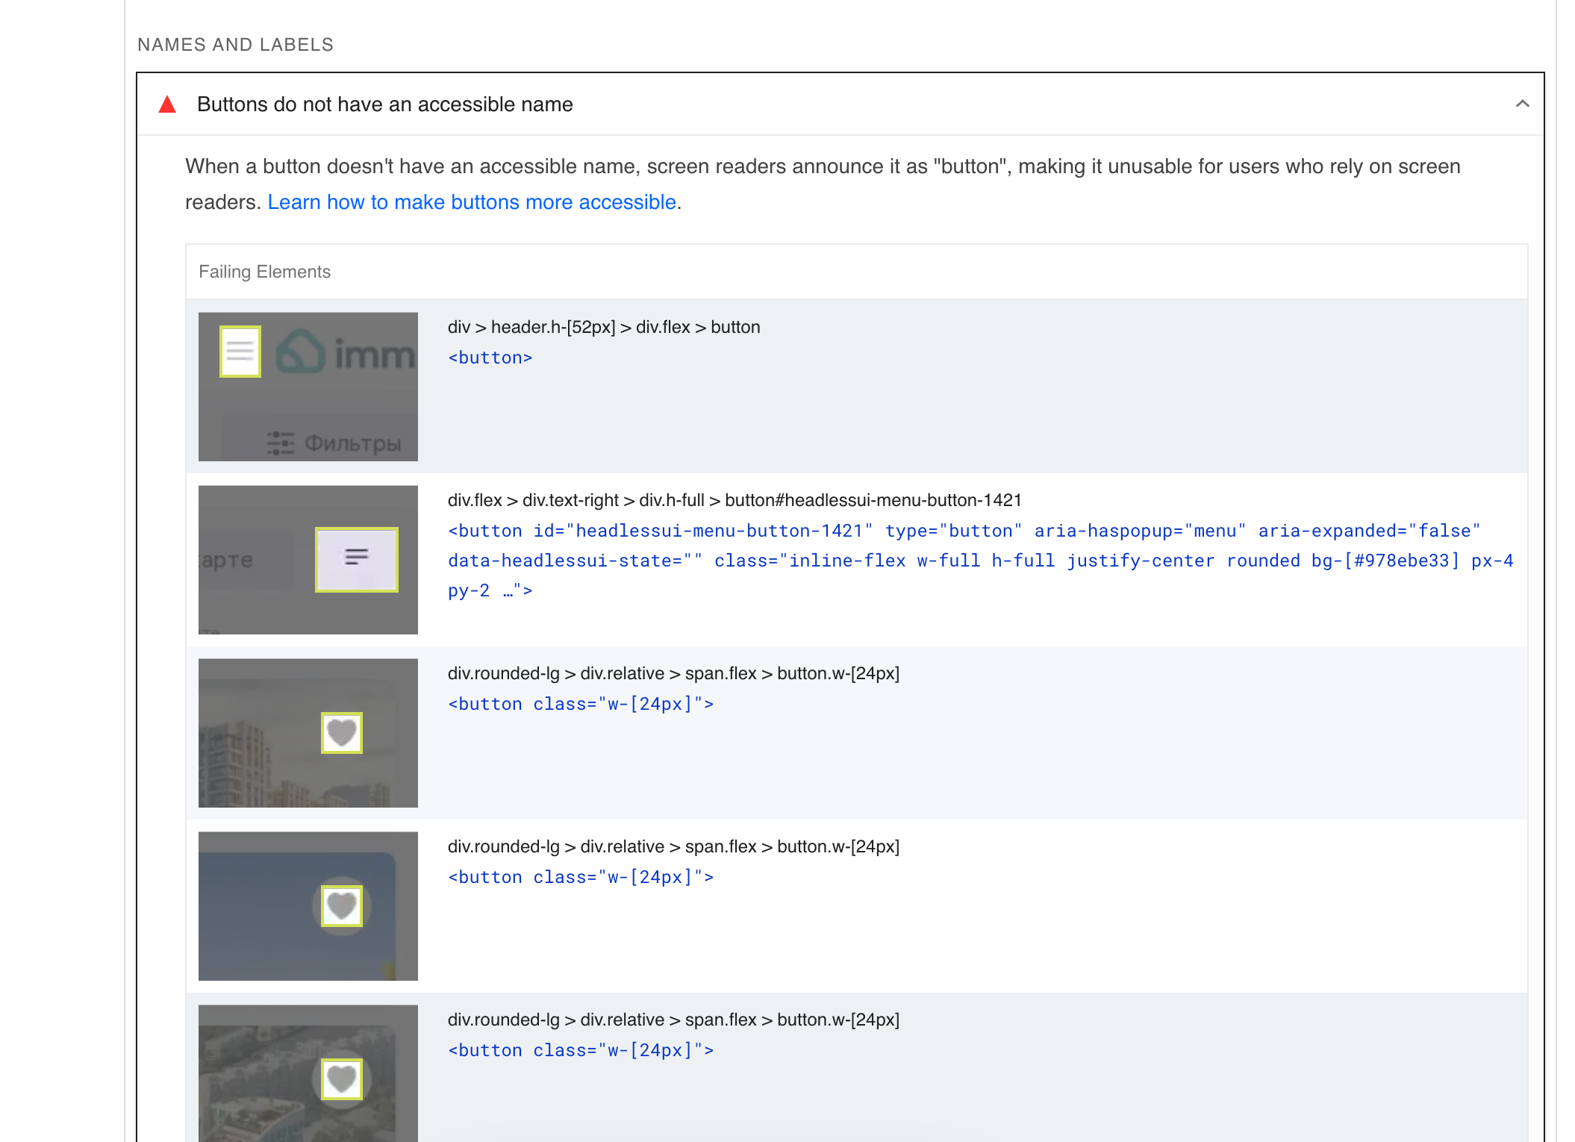Click the red triangle fail icon
1575x1142 pixels.
[x=167, y=104]
